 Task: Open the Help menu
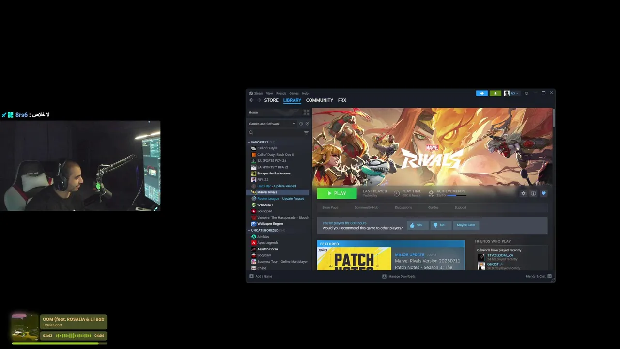pyautogui.click(x=305, y=93)
